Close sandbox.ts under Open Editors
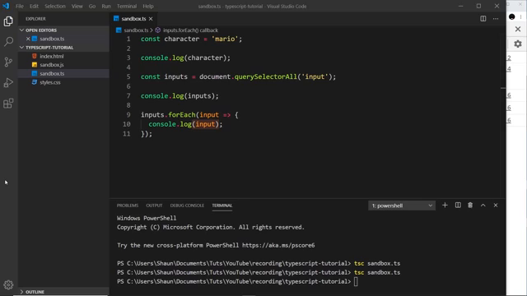 [28, 39]
